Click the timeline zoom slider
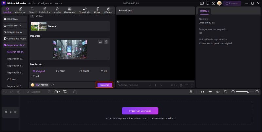Image resolution: width=262 pixels, height=132 pixels. pyautogui.click(x=242, y=92)
